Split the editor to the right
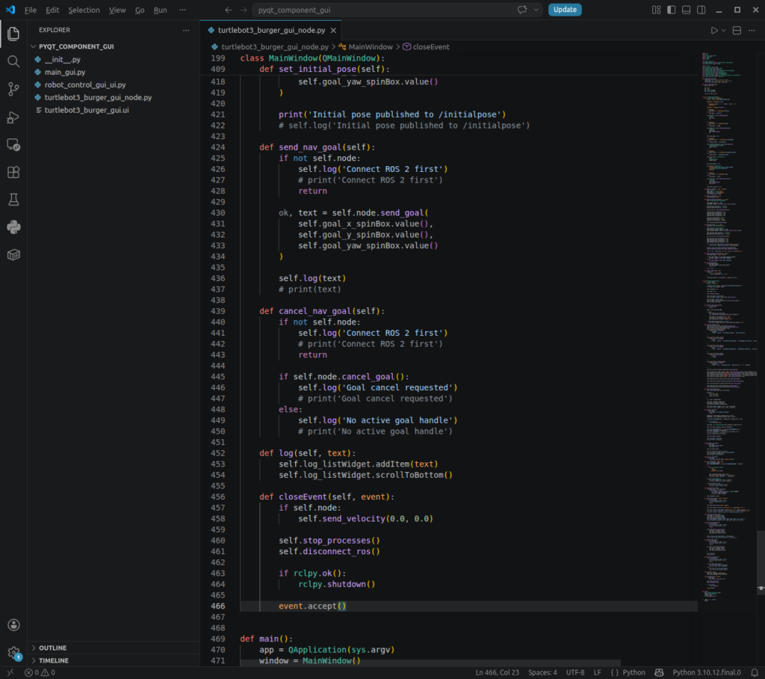 (737, 31)
